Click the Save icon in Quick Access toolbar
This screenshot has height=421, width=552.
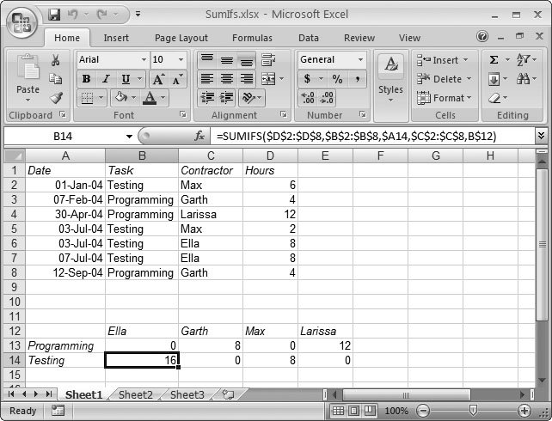pyautogui.click(x=54, y=15)
